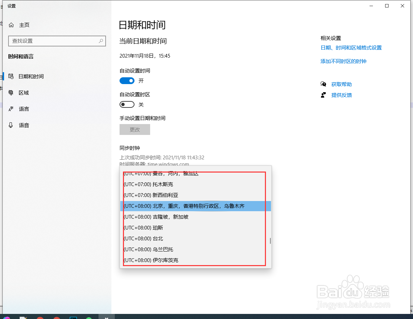This screenshot has width=413, height=319.
Task: Click the 获取帮助 chat bubble icon
Action: pos(323,84)
